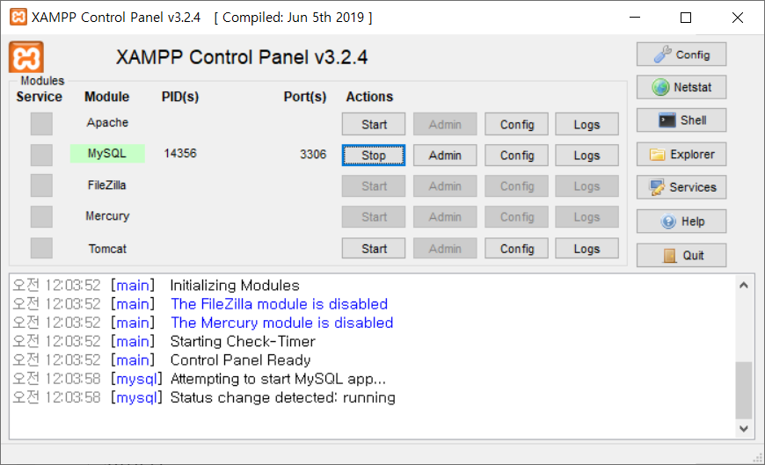Click the Apache module name
The width and height of the screenshot is (765, 465).
107,122
